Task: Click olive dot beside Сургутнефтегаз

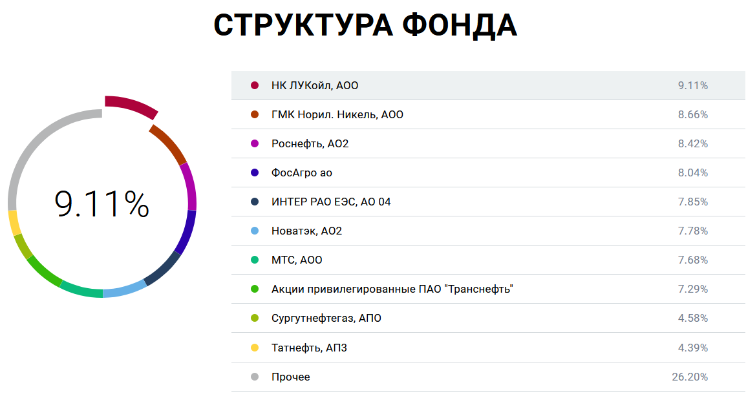Action: 255,318
